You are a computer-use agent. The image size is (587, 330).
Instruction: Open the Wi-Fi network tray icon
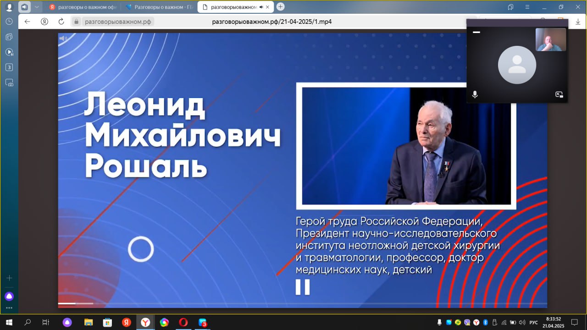[504, 322]
